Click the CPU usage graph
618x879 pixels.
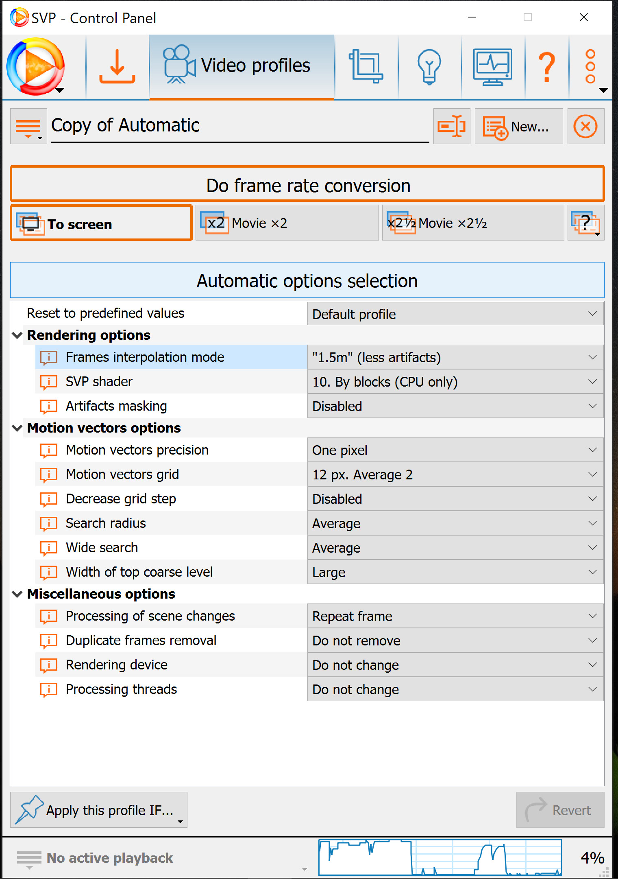click(440, 857)
